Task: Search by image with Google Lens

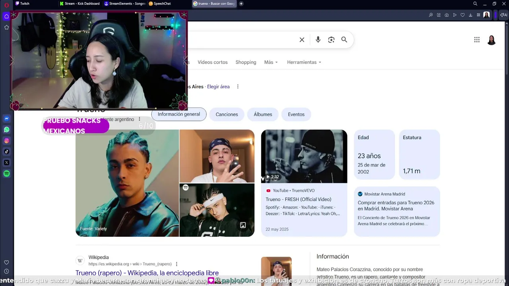Action: pos(331,40)
